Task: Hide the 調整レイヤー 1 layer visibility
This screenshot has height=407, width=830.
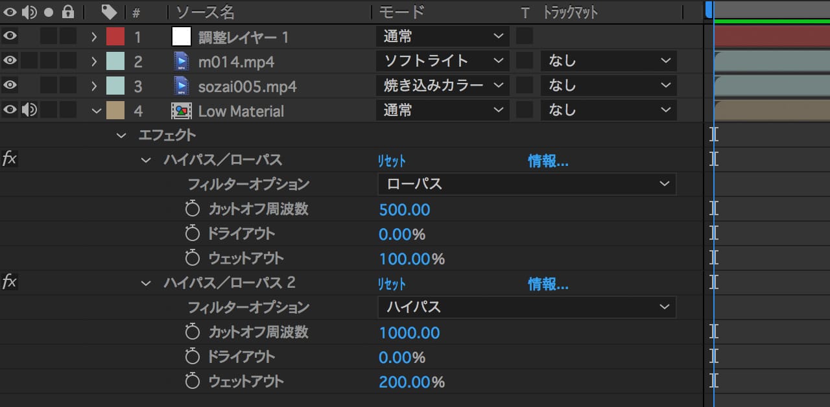Action: point(10,37)
